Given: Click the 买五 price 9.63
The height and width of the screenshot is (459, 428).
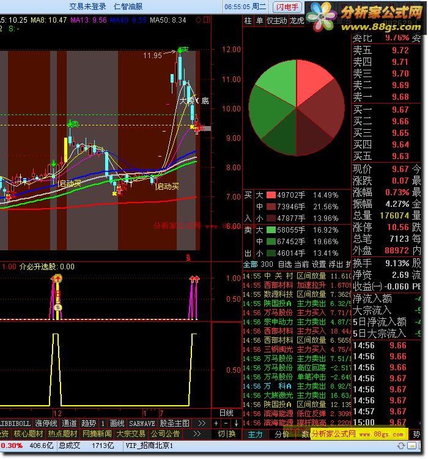Looking at the screenshot, I should 400,156.
